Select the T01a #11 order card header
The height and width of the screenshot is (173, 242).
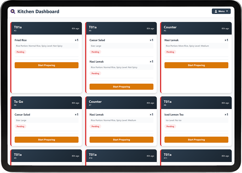196,156
